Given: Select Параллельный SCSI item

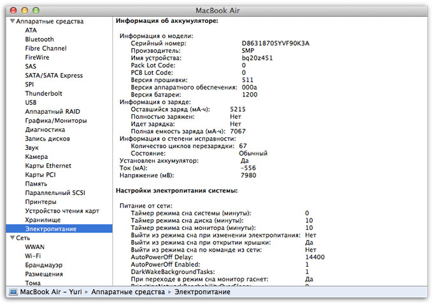Looking at the screenshot, I should (55, 193).
